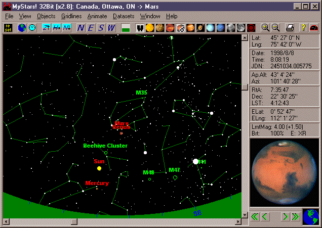Toggle the green horizon ground display icon

pyautogui.click(x=126, y=28)
